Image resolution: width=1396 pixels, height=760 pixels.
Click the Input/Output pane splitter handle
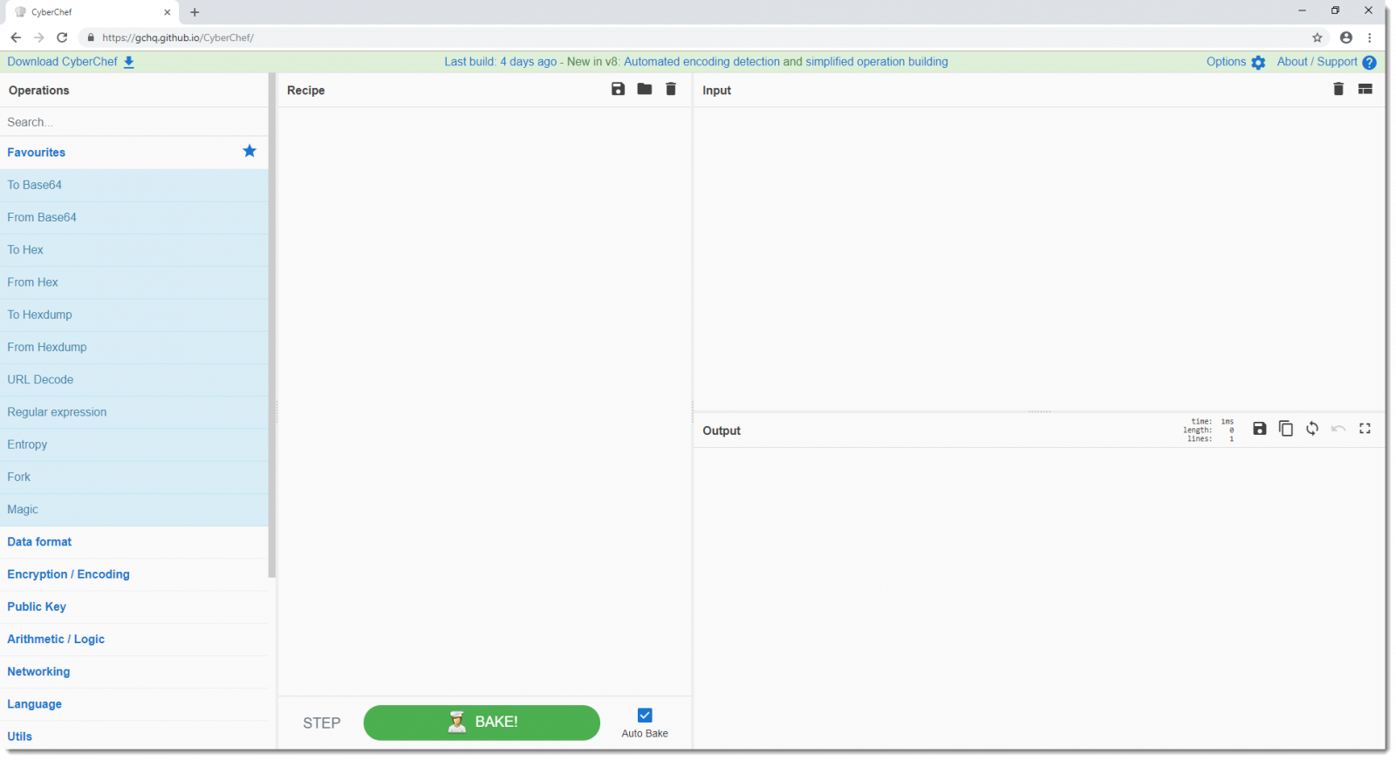tap(1039, 411)
